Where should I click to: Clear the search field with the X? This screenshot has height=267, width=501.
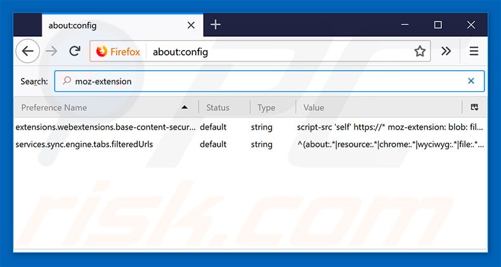coord(471,81)
